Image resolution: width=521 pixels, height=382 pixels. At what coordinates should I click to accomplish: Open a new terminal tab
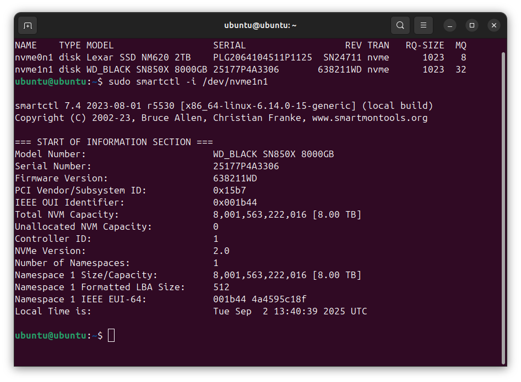(x=28, y=25)
